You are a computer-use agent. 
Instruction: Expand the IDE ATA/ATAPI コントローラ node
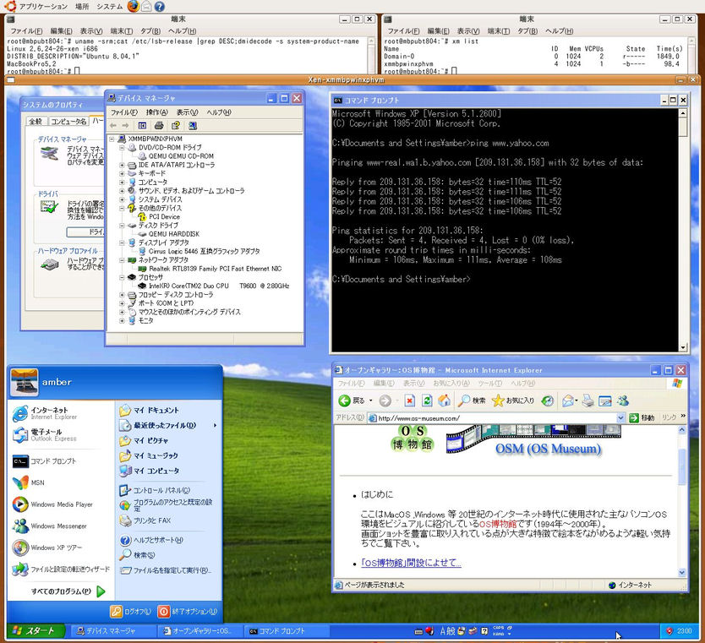[x=122, y=165]
